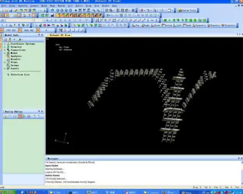
Task: Expand the Layers tree node
Action: pyautogui.click(x=5, y=68)
